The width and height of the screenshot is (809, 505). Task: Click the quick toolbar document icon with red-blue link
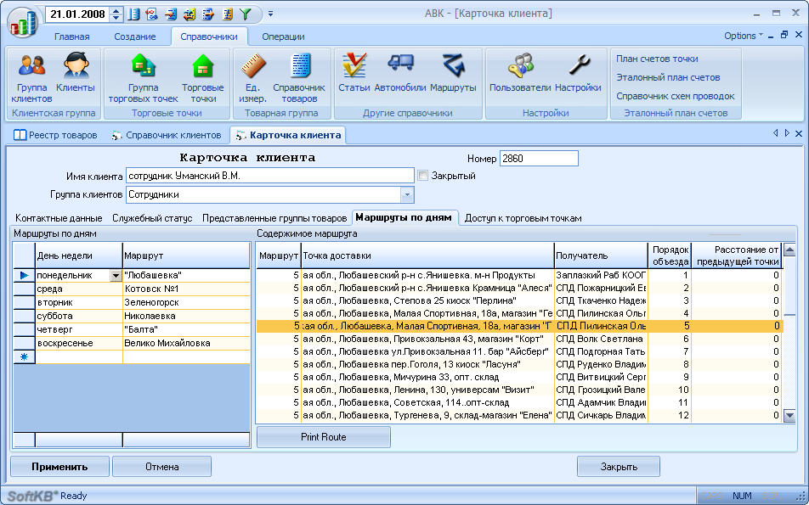pyautogui.click(x=151, y=14)
